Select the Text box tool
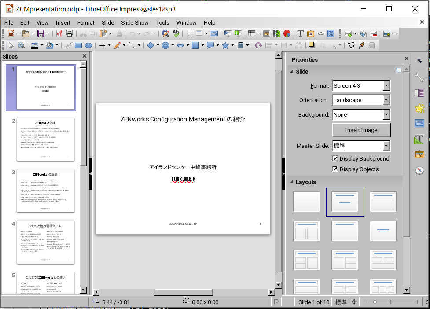The width and height of the screenshot is (430, 309). (300, 33)
